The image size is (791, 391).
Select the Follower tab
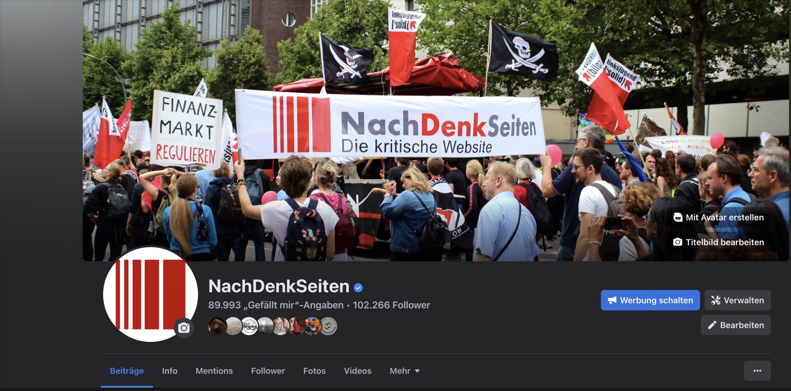(268, 371)
